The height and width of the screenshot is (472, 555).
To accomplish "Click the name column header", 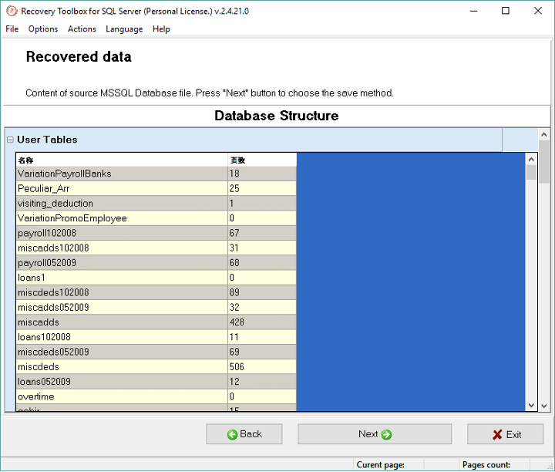I will click(x=122, y=160).
